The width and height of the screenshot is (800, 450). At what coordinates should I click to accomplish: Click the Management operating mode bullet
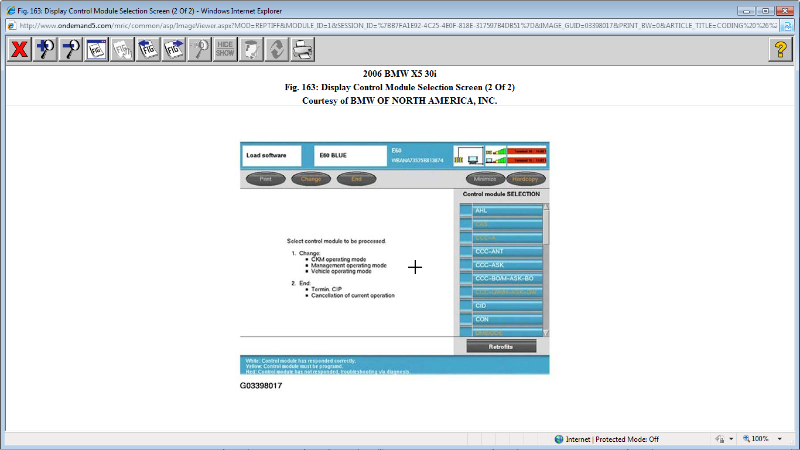349,265
